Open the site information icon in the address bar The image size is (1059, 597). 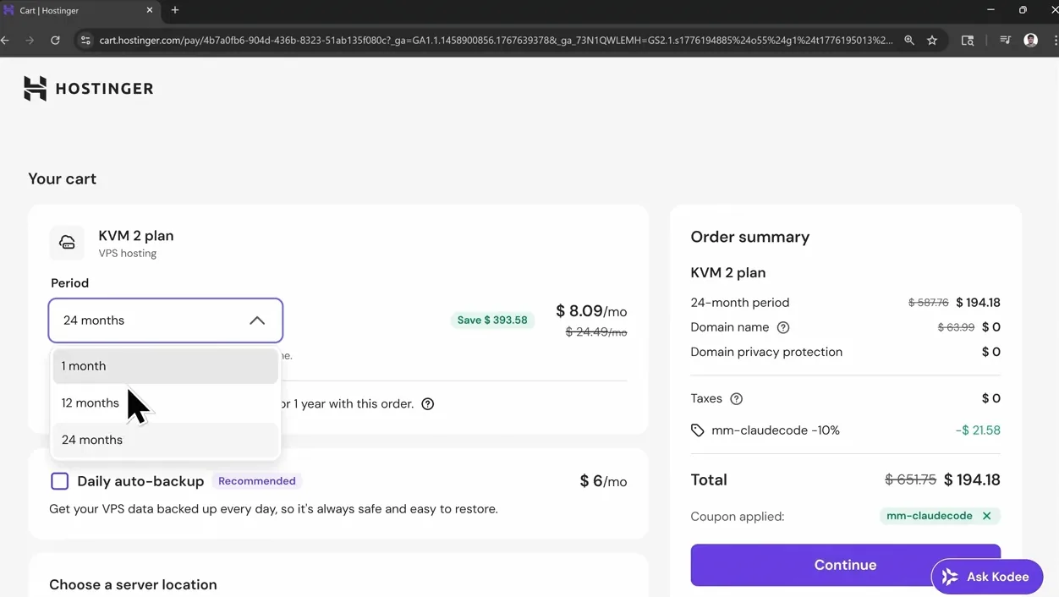(x=85, y=40)
